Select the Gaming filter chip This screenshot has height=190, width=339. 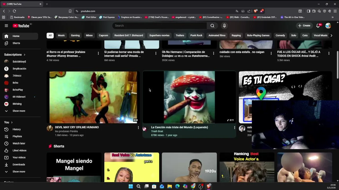pos(75,35)
